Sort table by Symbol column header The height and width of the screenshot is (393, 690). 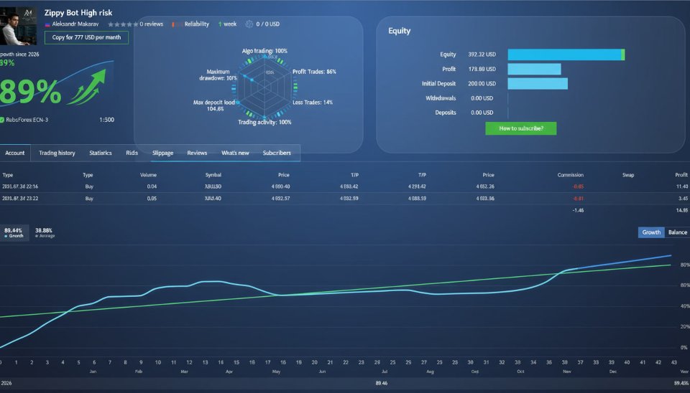[213, 175]
